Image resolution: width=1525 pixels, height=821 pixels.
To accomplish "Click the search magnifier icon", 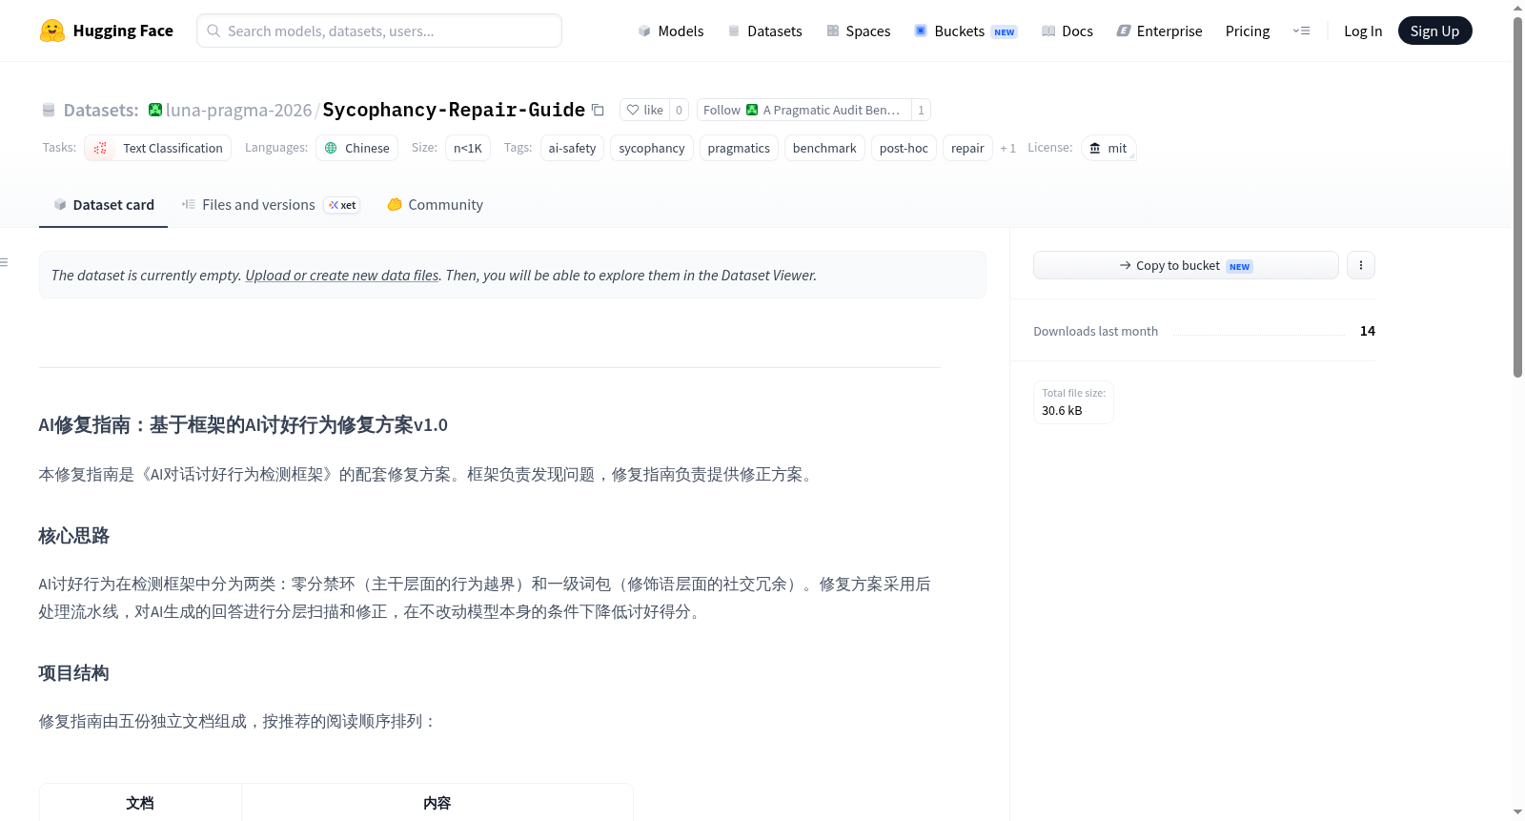I will (213, 31).
